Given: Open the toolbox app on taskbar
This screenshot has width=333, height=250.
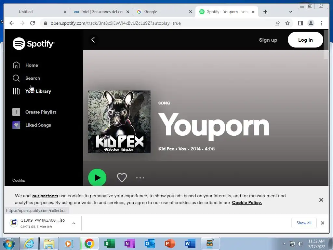Looking at the screenshot, I should click(210, 243).
